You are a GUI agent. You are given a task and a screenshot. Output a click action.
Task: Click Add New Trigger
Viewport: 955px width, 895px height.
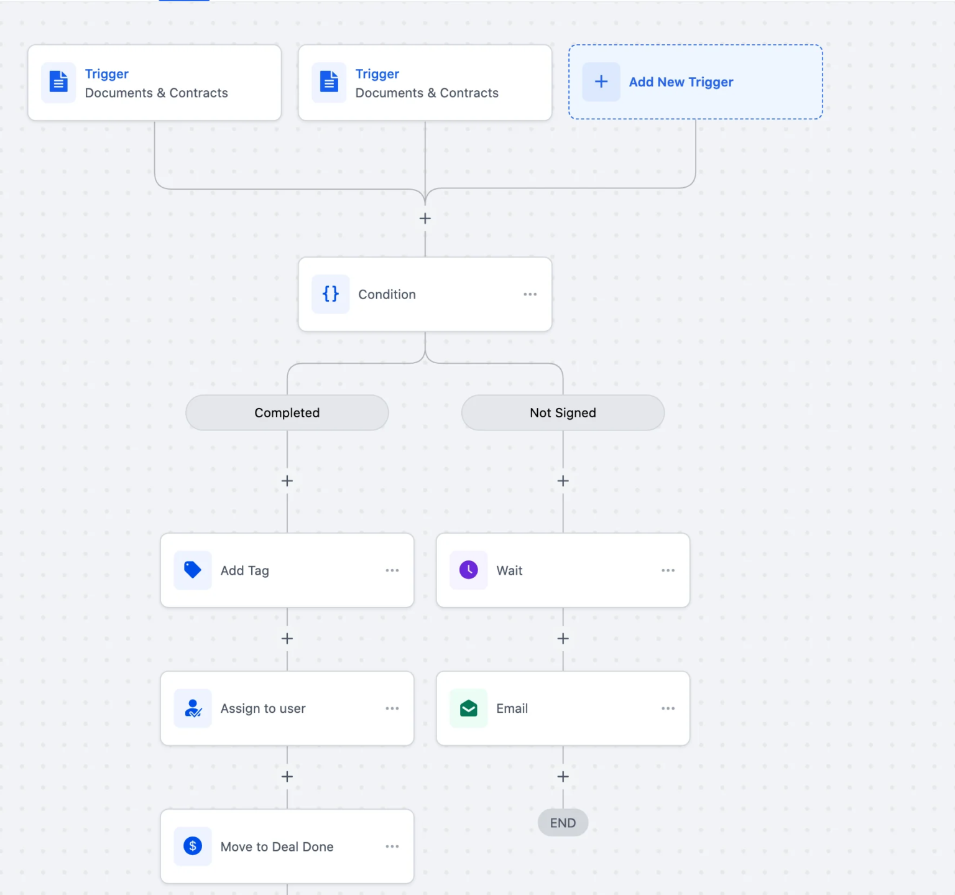681,81
